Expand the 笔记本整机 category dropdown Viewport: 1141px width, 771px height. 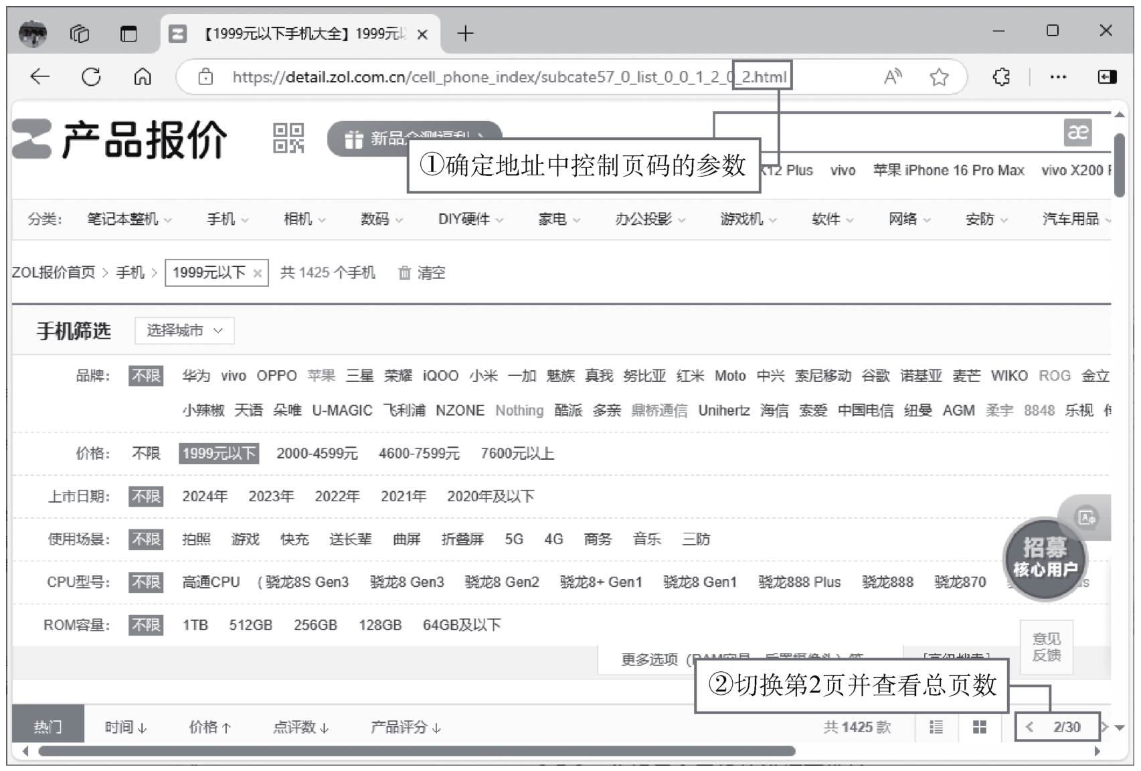click(129, 220)
